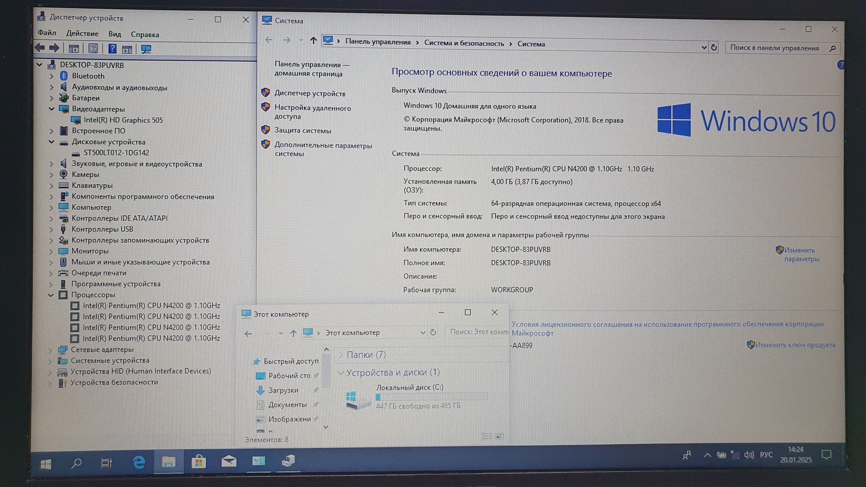
Task: Click the volume icon in system tray
Action: [749, 455]
